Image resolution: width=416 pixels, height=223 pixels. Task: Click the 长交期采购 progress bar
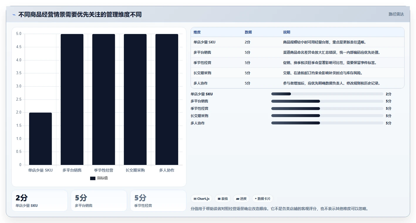[327, 116]
